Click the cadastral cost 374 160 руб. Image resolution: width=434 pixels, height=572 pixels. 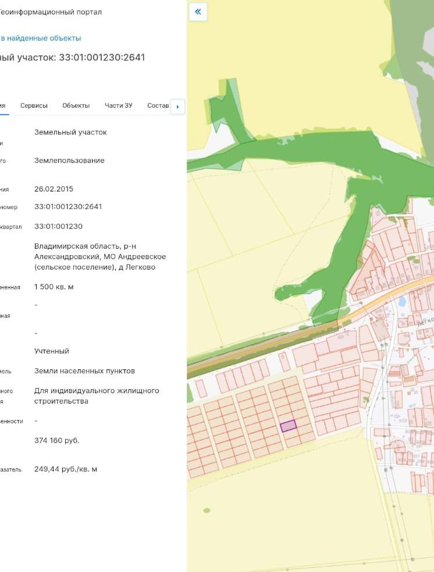[x=56, y=440]
